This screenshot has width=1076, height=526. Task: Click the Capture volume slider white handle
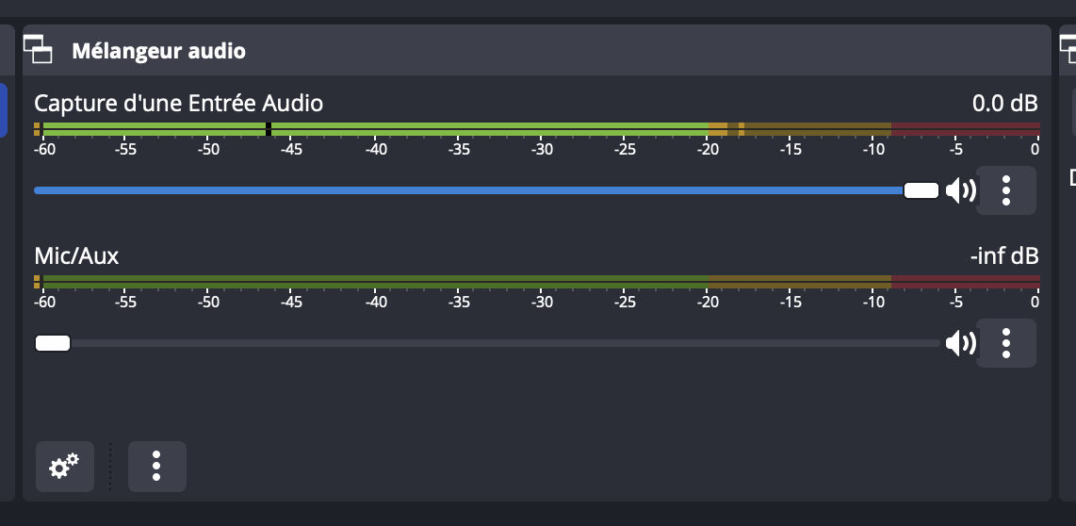pos(921,190)
